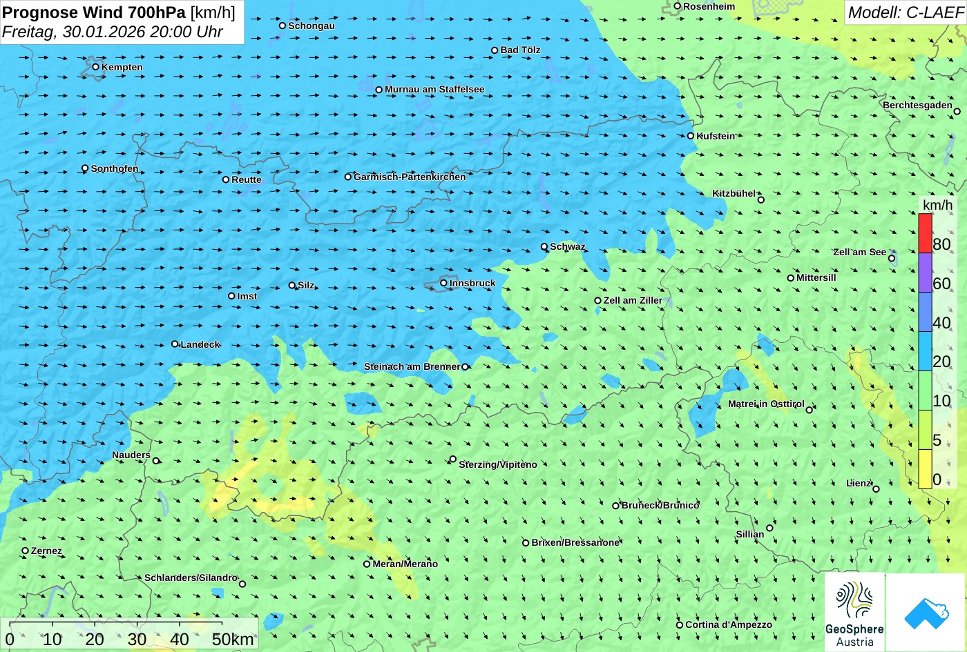Click the Imst location dot

[x=231, y=296]
